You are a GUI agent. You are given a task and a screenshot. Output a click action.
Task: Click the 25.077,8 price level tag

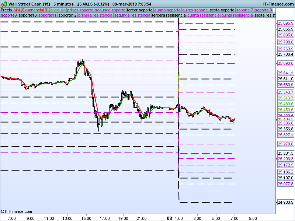coord(285,184)
